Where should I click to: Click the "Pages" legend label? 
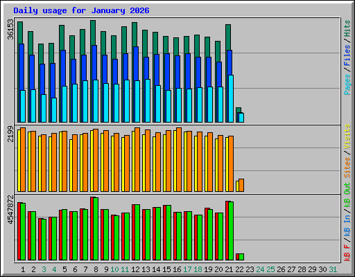pyautogui.click(x=347, y=84)
